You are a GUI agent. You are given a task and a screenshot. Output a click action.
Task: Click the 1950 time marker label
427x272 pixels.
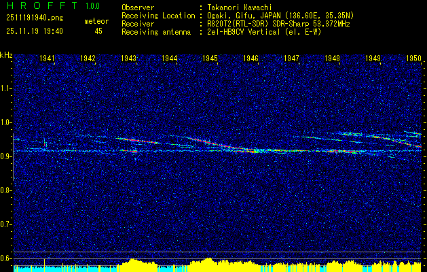click(x=413, y=58)
